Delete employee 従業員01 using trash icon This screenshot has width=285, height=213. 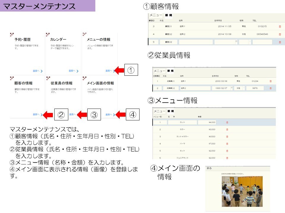pos(271,81)
